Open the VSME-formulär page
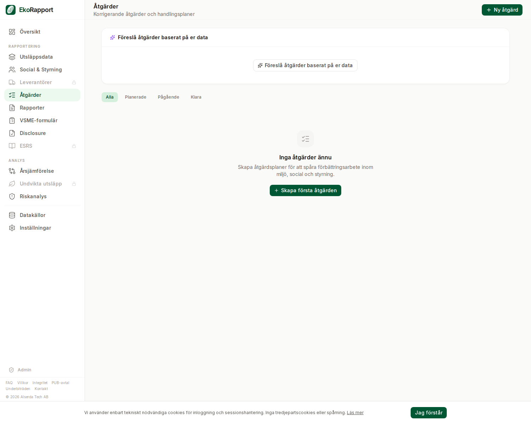Image resolution: width=531 pixels, height=424 pixels. (42, 120)
